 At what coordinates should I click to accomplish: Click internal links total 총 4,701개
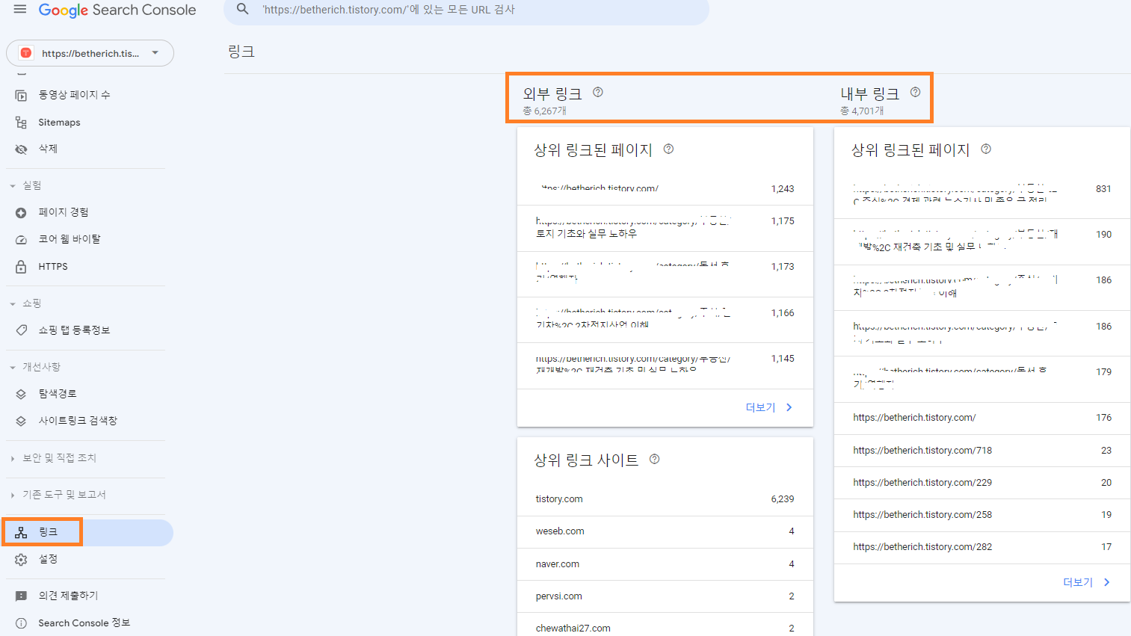pyautogui.click(x=862, y=111)
